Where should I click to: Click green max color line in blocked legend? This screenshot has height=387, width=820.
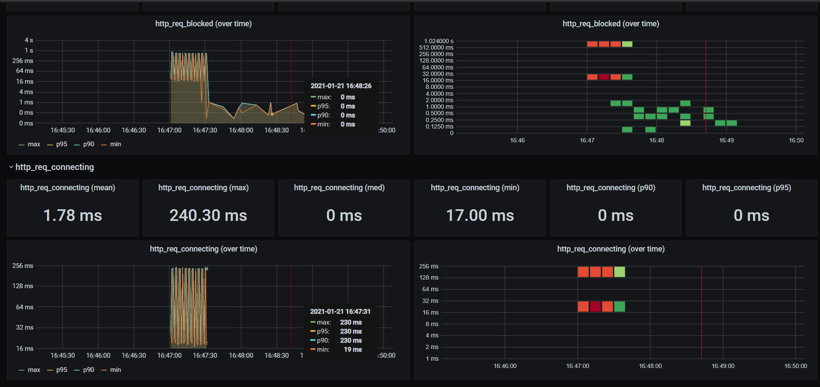[x=22, y=145]
